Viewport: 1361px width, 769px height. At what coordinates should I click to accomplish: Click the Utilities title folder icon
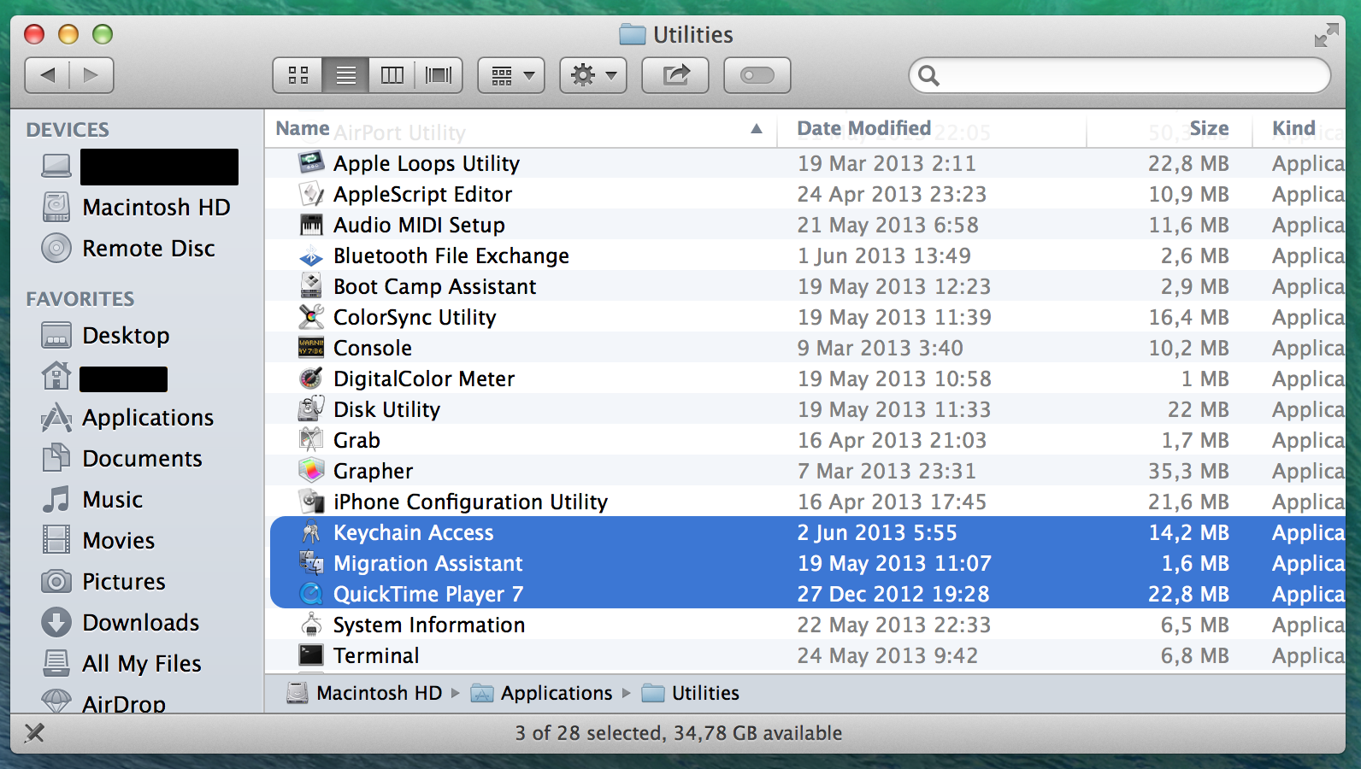pyautogui.click(x=633, y=34)
